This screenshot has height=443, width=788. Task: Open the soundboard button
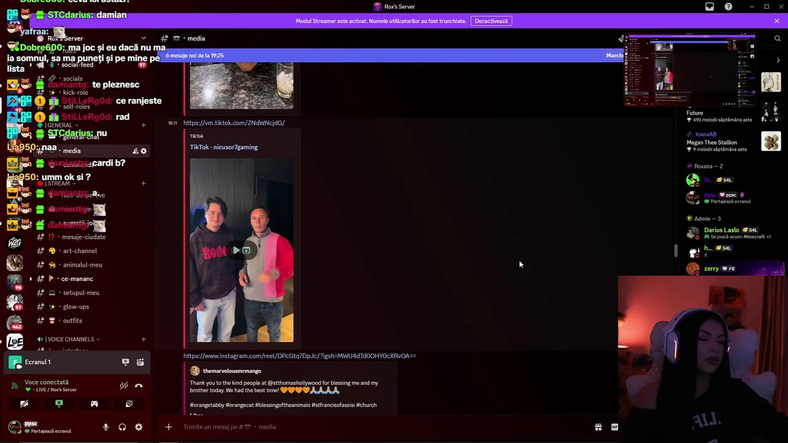pos(129,404)
